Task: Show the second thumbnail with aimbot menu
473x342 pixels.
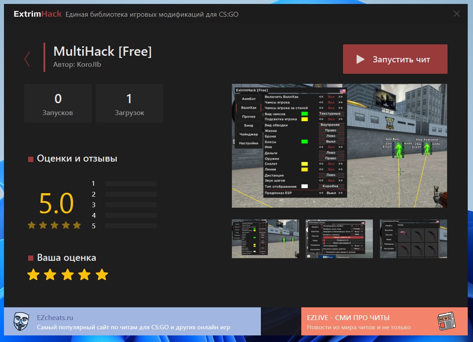Action: 339,238
